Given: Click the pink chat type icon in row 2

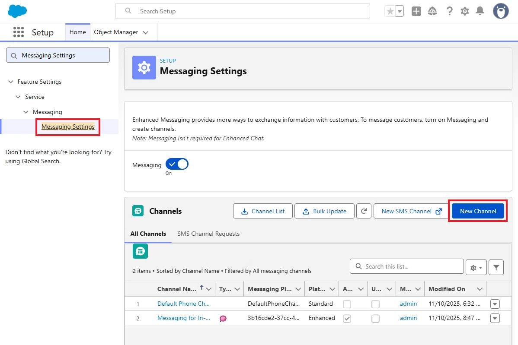Looking at the screenshot, I should [x=223, y=318].
